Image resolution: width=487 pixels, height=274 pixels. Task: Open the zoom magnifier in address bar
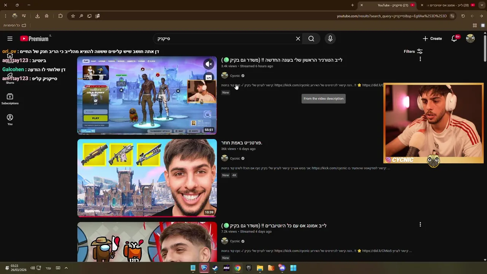pyautogui.click(x=81, y=16)
